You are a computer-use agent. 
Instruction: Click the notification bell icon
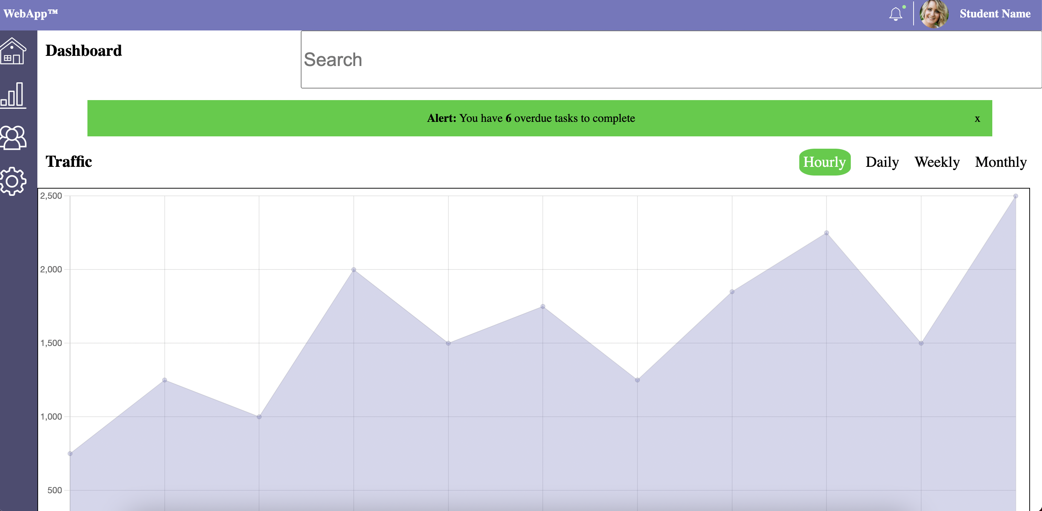[x=895, y=14]
